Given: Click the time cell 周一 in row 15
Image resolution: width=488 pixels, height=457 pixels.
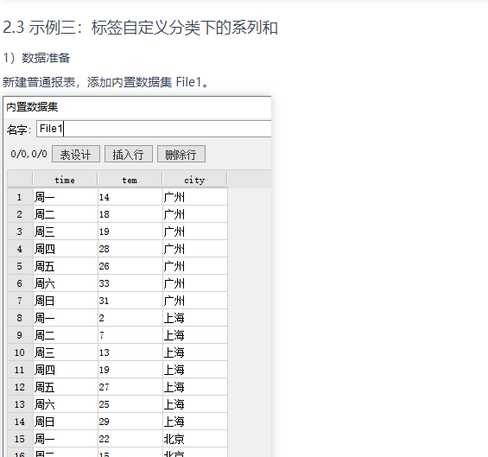Looking at the screenshot, I should coord(65,439).
